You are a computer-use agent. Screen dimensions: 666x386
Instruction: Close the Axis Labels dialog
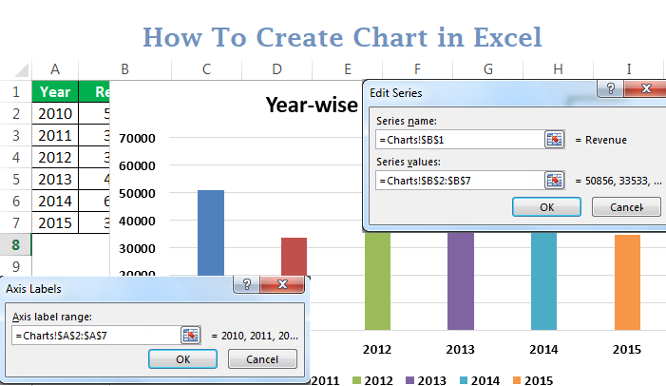tap(281, 285)
